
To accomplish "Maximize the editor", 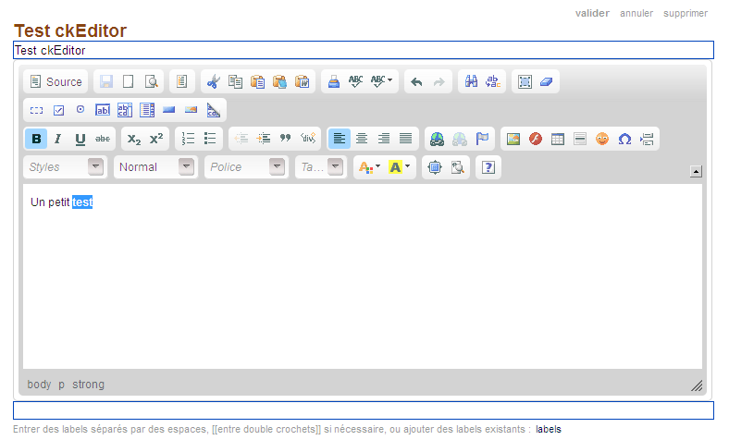I will (434, 166).
